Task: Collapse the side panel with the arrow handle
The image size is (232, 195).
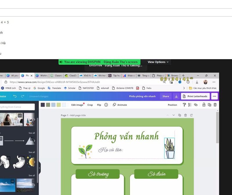Action: (39, 168)
